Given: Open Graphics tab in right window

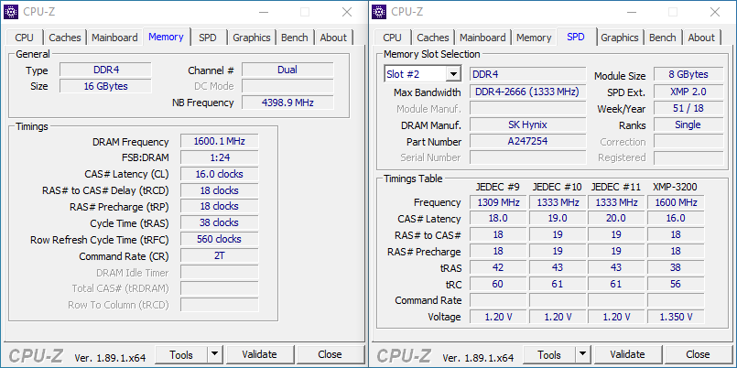Looking at the screenshot, I should 620,38.
